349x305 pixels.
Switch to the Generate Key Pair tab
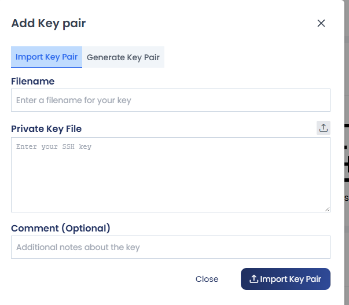pos(123,57)
